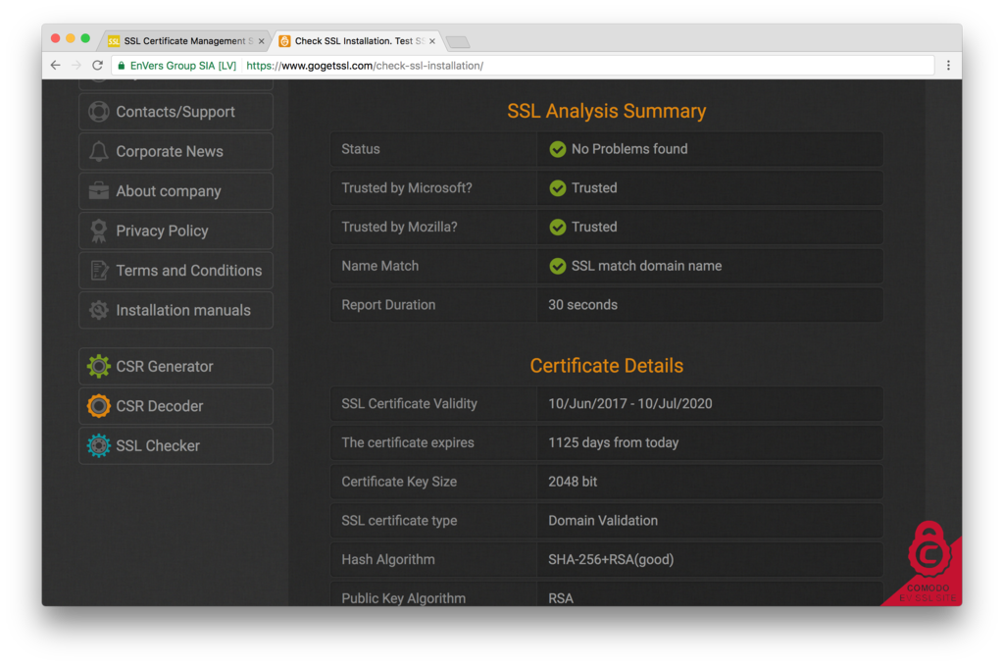
Task: Click the checkmark in Trusted by Microsoft row
Action: pos(558,188)
